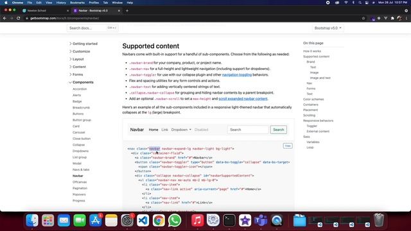Click the Chrome icon in the dock
411x231 pixels.
159,220
